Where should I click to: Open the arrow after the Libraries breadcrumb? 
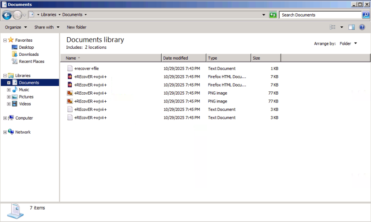pyautogui.click(x=59, y=14)
